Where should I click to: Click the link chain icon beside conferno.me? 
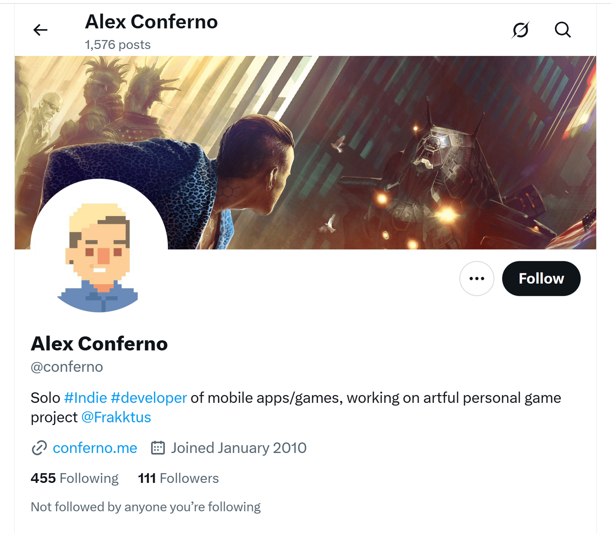coord(39,448)
